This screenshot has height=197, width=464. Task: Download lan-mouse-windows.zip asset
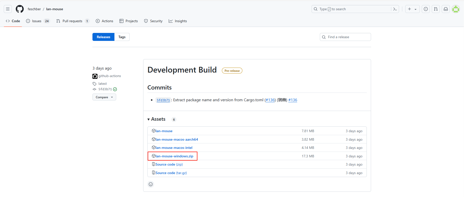point(174,156)
